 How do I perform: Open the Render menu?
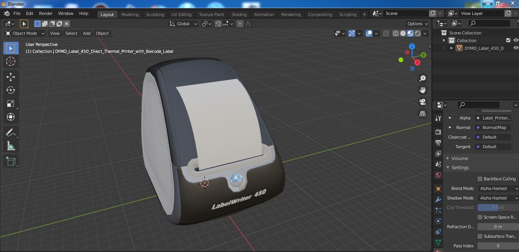[x=46, y=13]
